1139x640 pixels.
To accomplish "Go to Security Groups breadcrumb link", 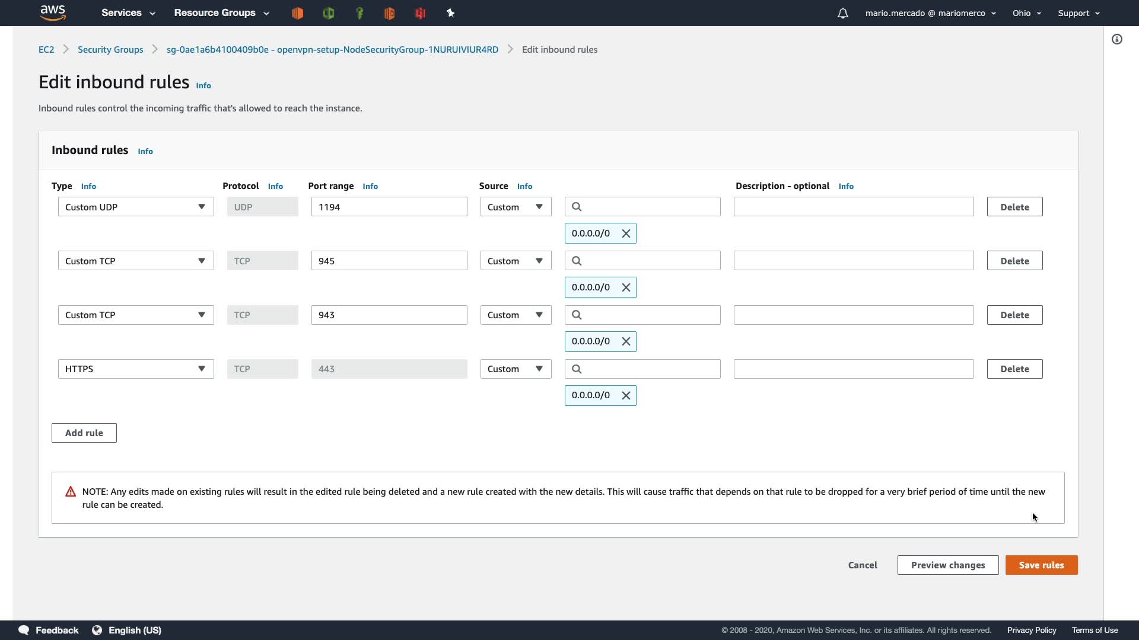I will coord(110,50).
